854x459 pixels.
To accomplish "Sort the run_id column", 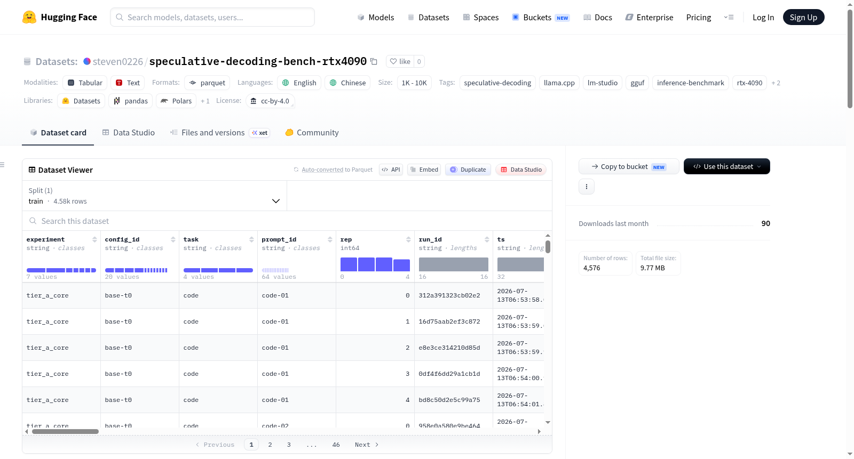I will click(487, 239).
